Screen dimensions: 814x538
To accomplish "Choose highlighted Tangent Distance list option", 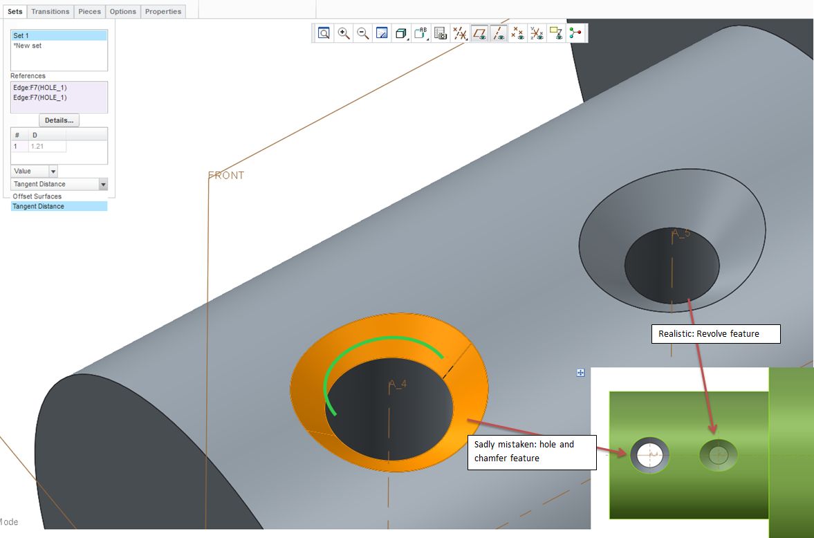I will pyautogui.click(x=59, y=206).
